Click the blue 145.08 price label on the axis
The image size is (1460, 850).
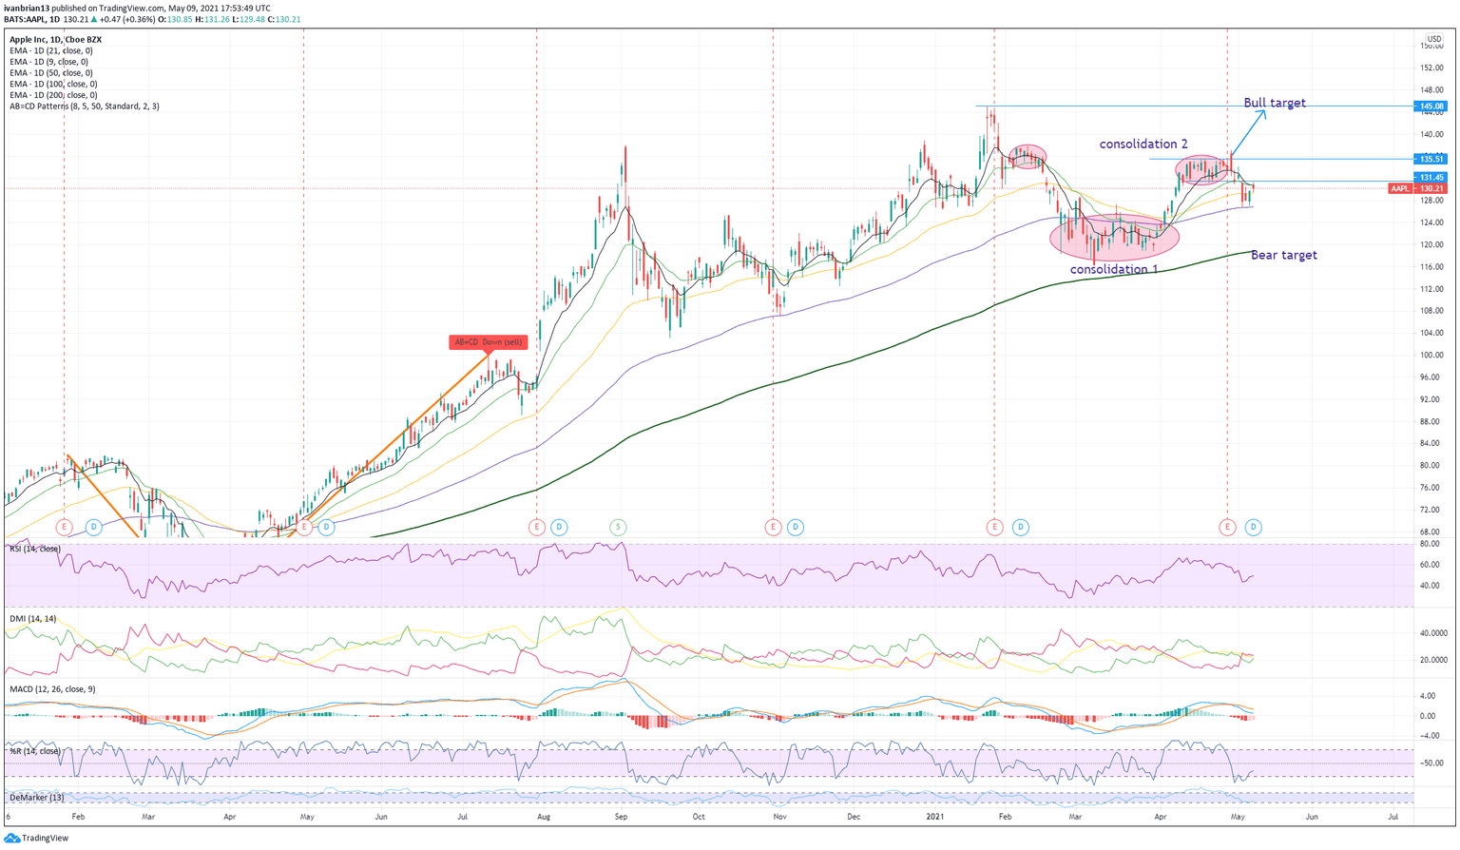click(x=1431, y=106)
